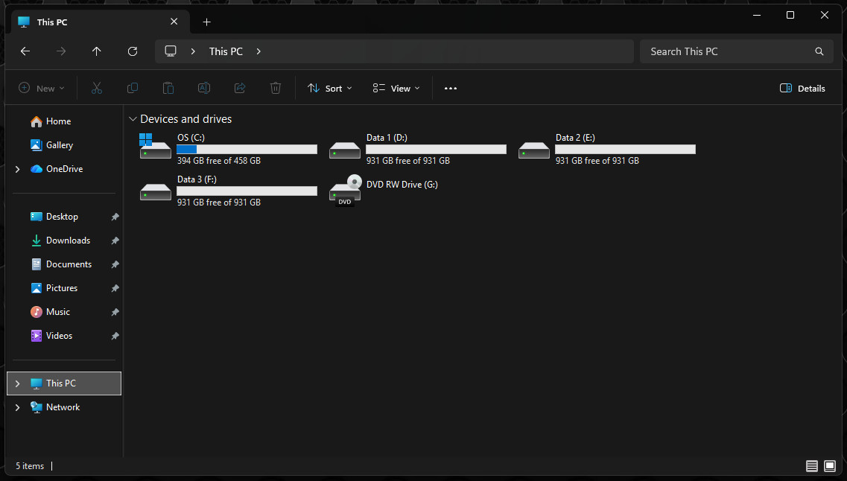
Task: Click the pin icon next to Videos
Action: 115,335
